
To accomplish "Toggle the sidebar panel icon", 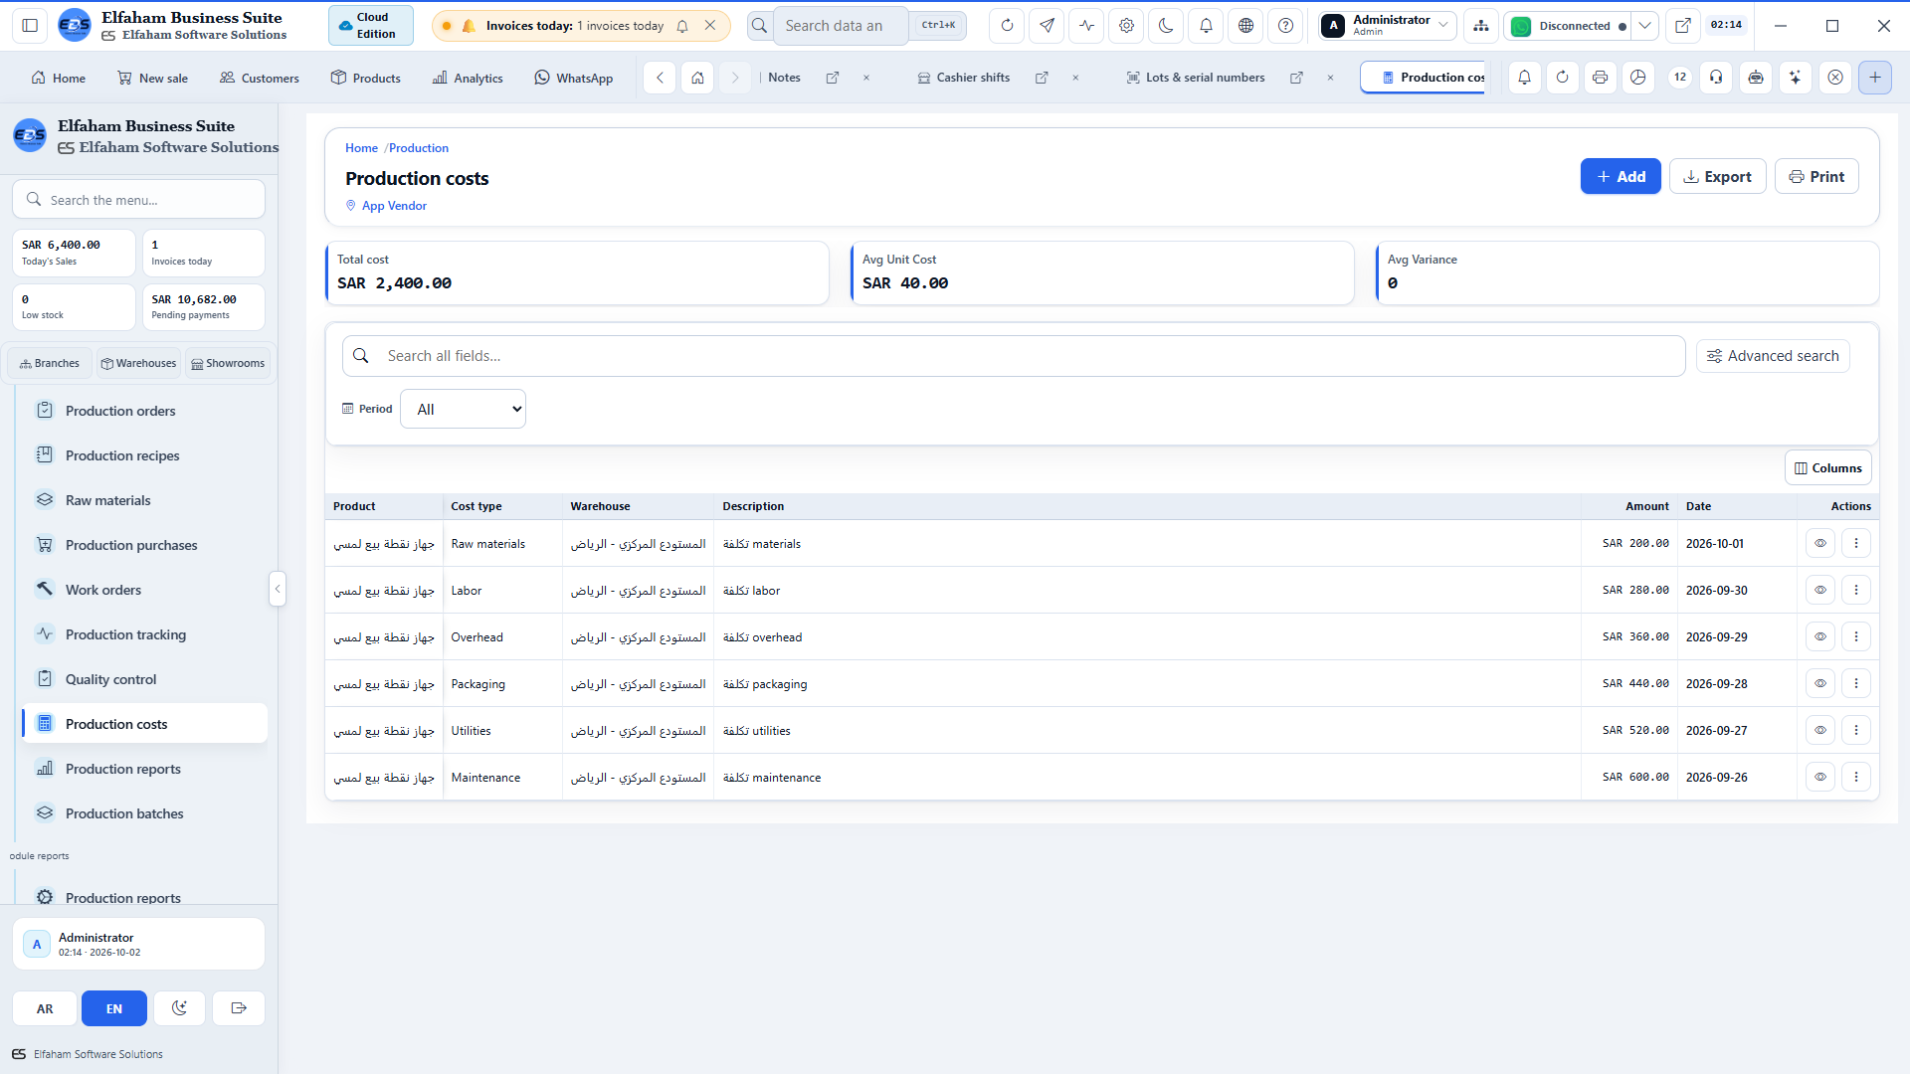I will (30, 26).
